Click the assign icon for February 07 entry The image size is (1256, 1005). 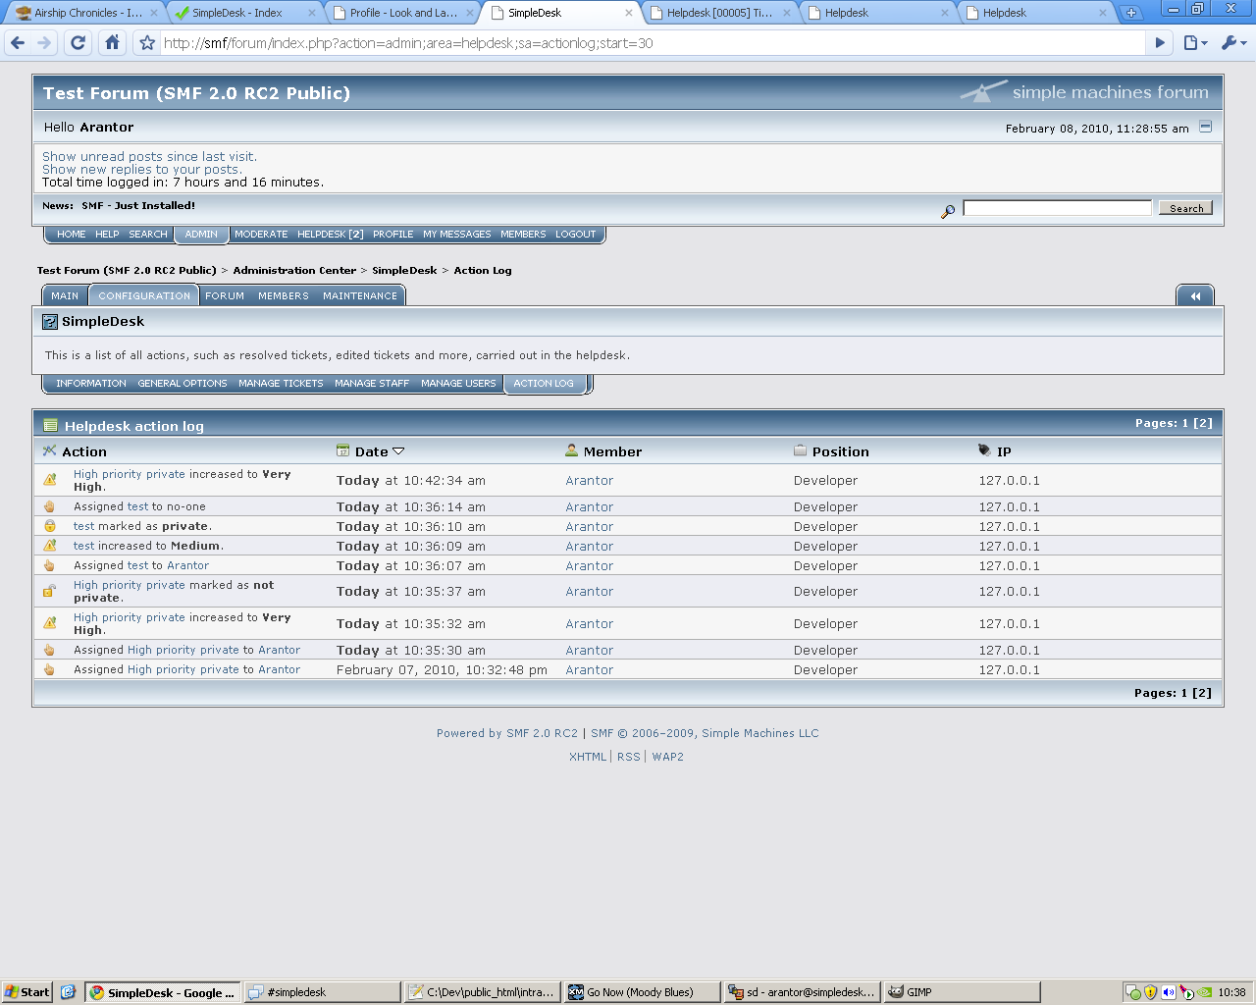(x=50, y=669)
